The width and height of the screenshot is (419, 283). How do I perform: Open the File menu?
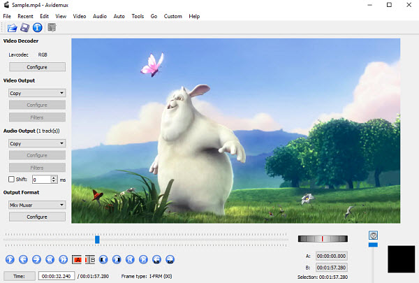pyautogui.click(x=7, y=16)
